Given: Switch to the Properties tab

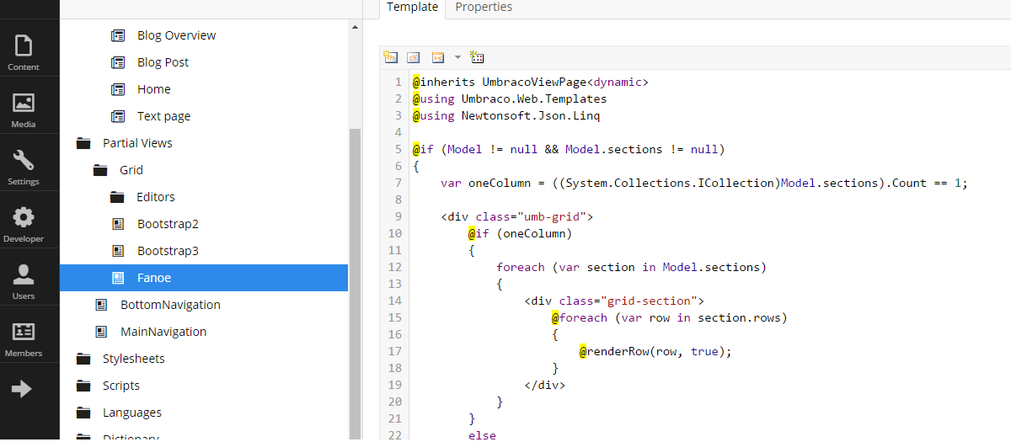Looking at the screenshot, I should click(484, 8).
